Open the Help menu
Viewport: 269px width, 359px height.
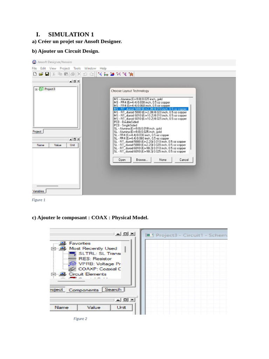(x=103, y=68)
